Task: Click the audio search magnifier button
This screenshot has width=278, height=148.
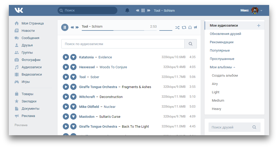Action: (x=191, y=44)
